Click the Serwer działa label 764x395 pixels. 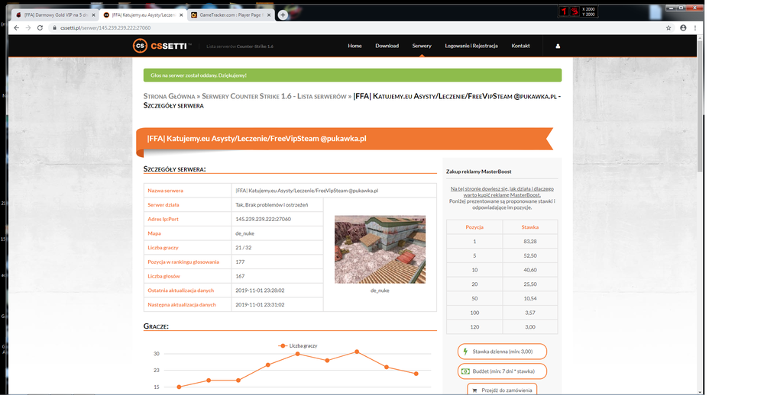coord(163,205)
